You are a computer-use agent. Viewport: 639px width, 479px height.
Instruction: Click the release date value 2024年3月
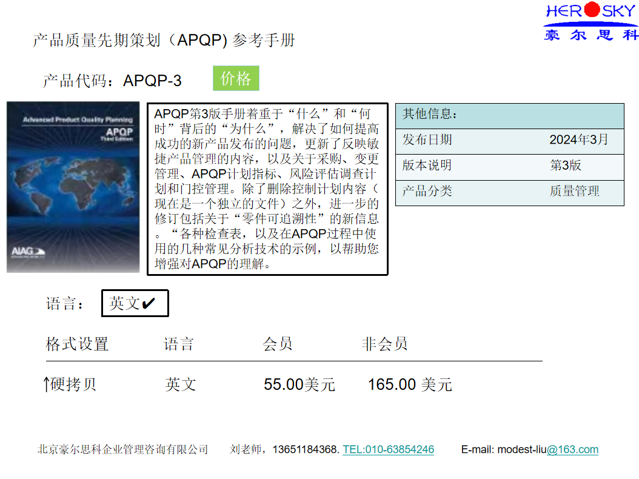(579, 139)
